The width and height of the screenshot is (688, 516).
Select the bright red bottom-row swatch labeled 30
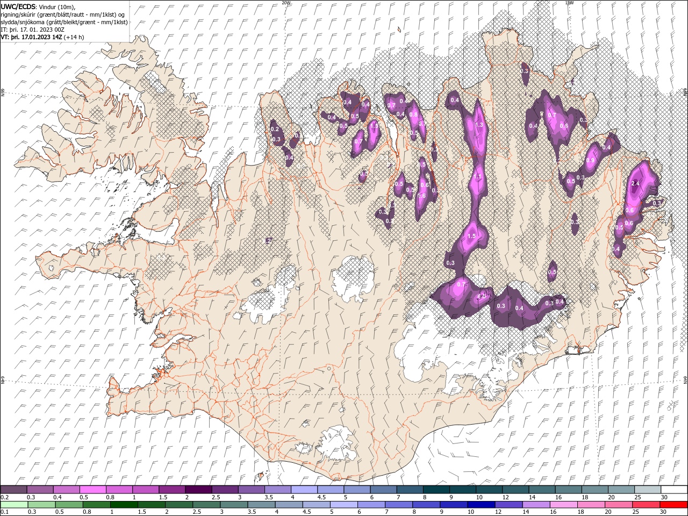click(x=673, y=505)
